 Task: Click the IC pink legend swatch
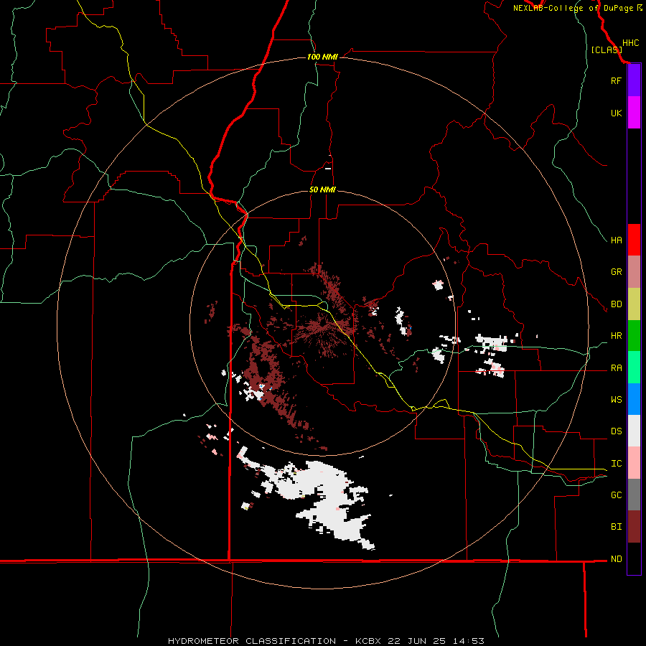click(634, 463)
